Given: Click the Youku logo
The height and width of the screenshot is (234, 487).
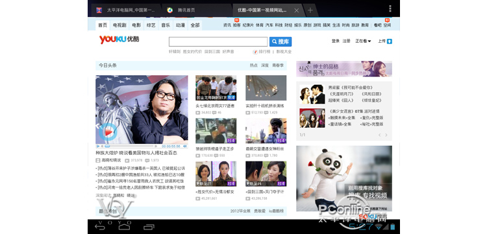Looking at the screenshot, I should [119, 40].
